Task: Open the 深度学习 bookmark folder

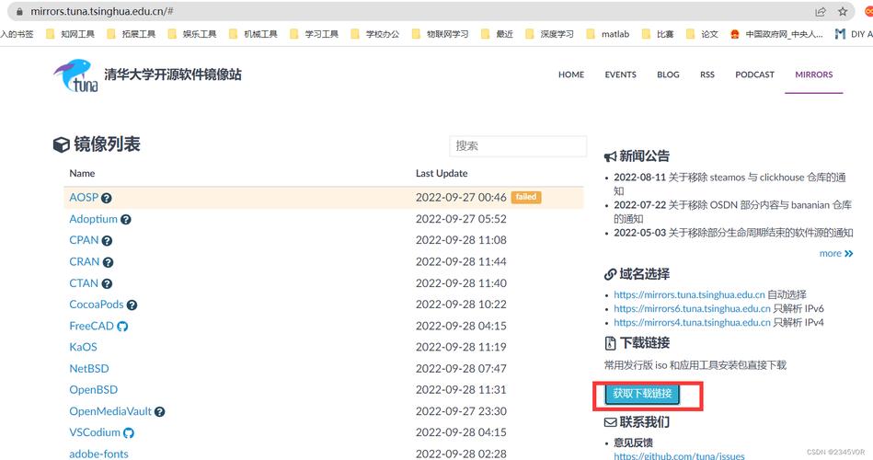Action: tap(549, 34)
